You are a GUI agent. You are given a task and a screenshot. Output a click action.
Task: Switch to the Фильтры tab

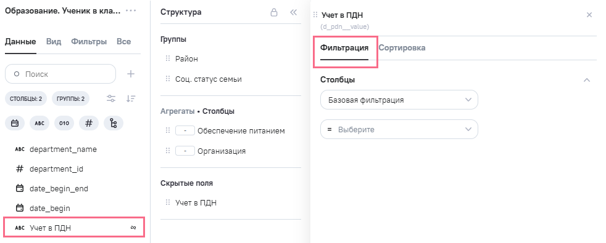(89, 42)
